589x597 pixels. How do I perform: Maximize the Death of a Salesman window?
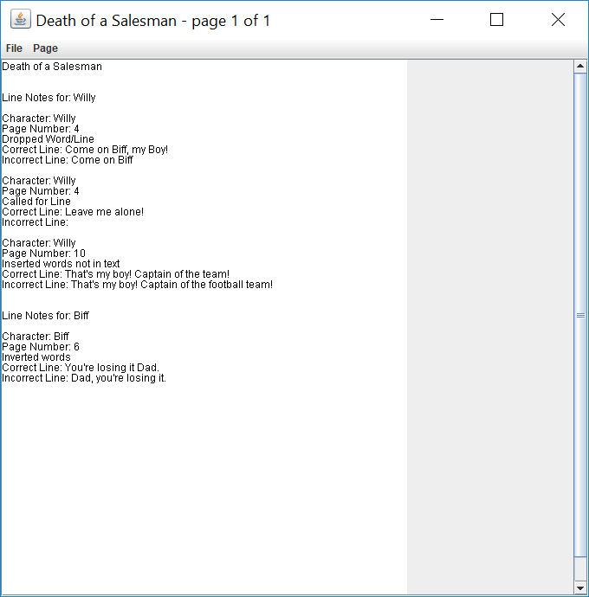point(496,19)
